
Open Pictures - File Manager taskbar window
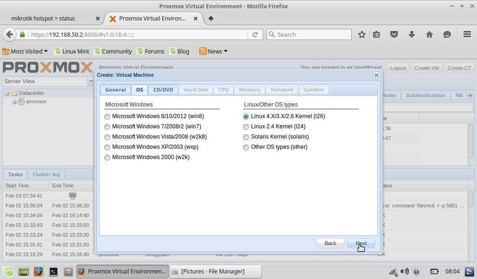[215, 272]
